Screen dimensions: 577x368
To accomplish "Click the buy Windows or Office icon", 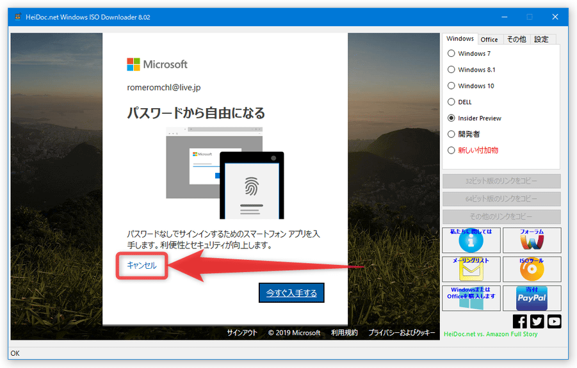I will click(471, 298).
